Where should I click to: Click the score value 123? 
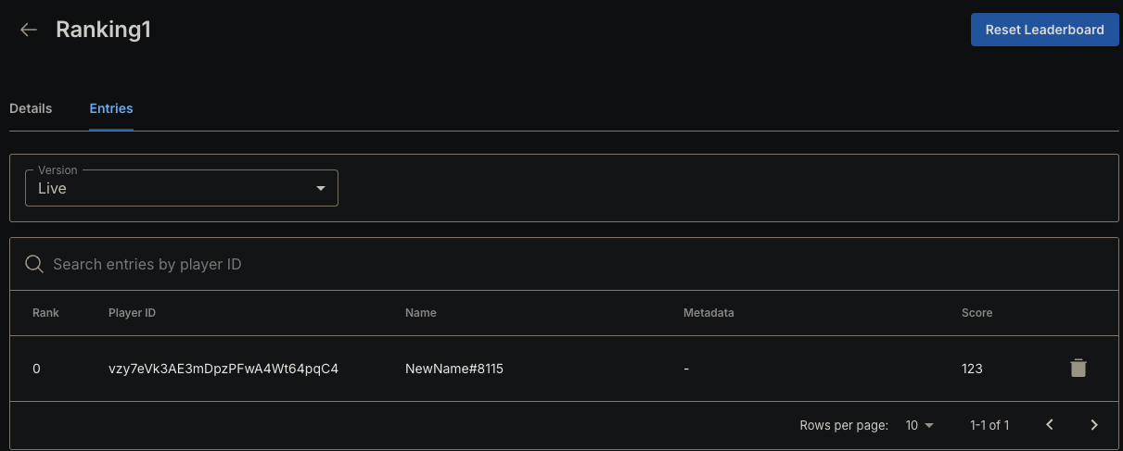(x=972, y=369)
